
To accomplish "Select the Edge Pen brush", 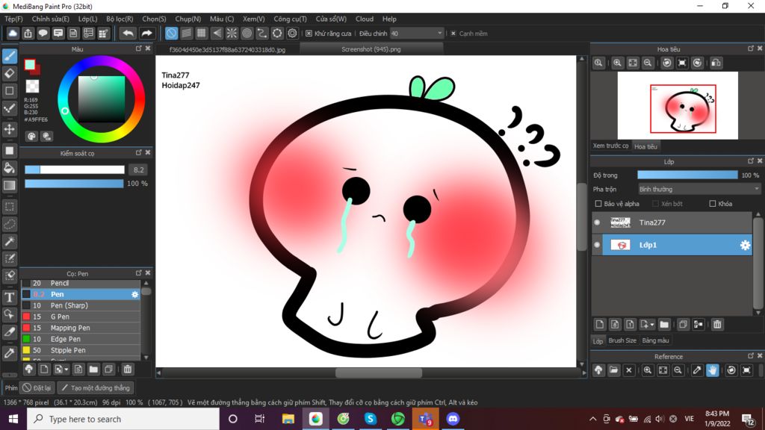I will 81,340.
